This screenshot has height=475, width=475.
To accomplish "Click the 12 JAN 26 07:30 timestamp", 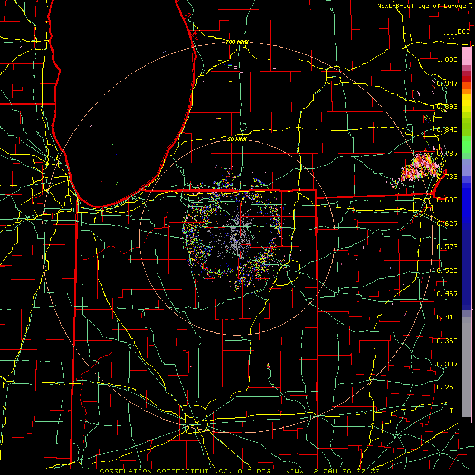I will tap(345, 471).
